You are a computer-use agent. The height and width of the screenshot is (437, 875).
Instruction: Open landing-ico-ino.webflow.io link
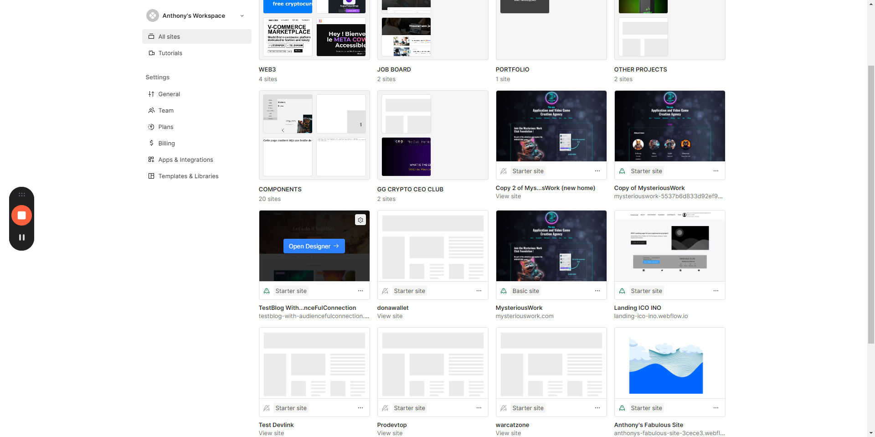pyautogui.click(x=651, y=316)
